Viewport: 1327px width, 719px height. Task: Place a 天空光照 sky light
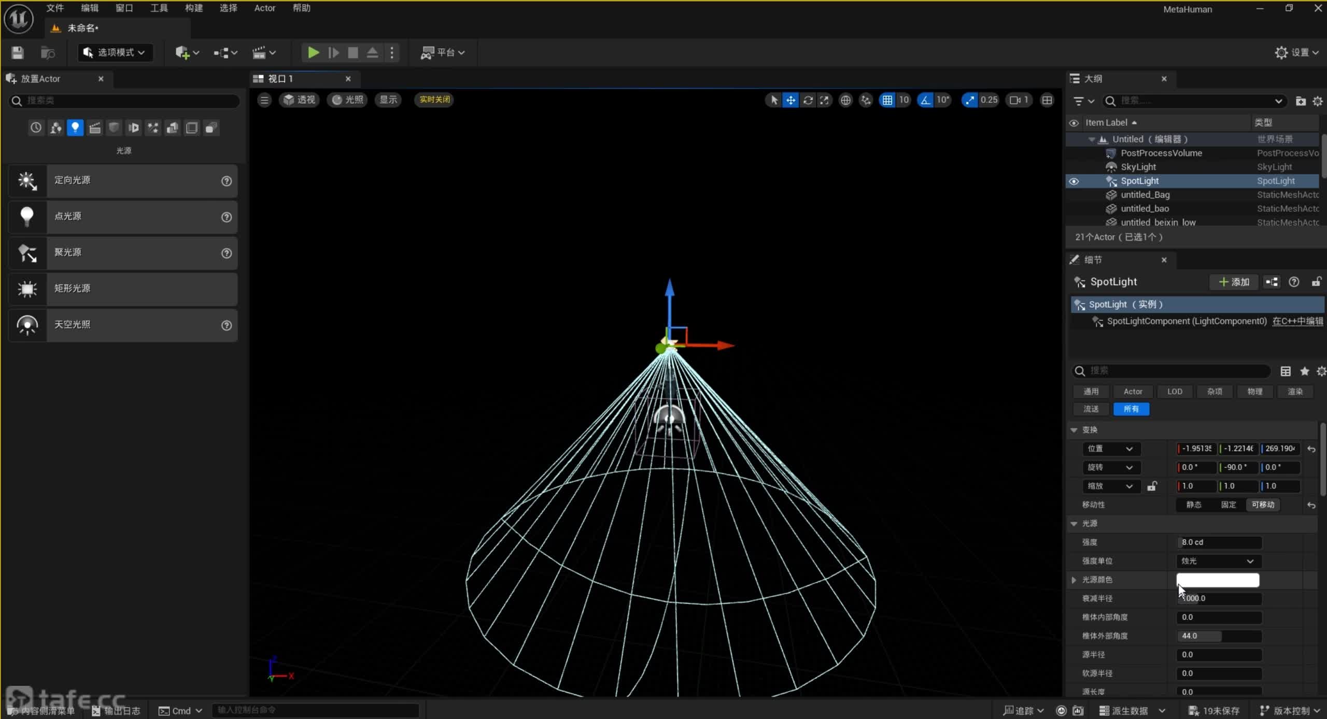point(123,325)
